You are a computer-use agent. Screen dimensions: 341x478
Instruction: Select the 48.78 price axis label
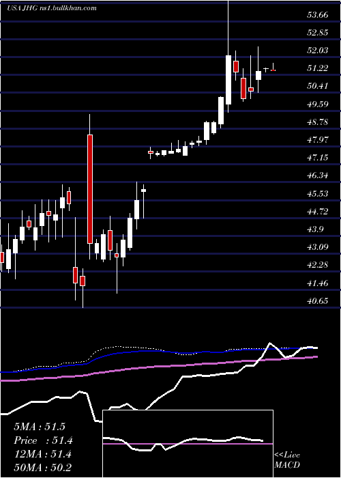tap(318, 122)
